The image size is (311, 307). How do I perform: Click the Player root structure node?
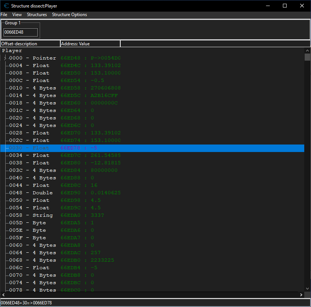pos(12,51)
